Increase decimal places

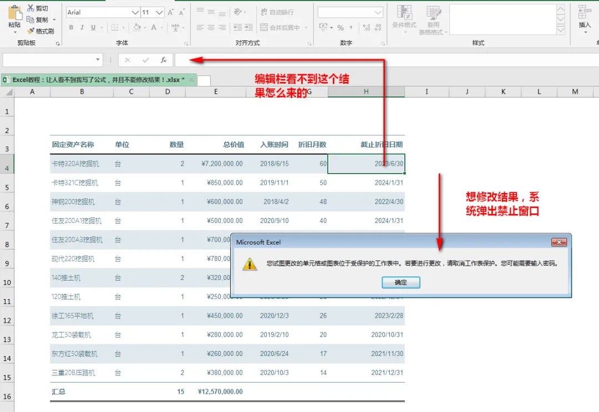pyautogui.click(x=367, y=28)
